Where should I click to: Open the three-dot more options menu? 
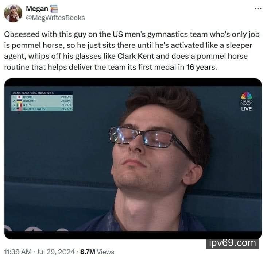click(258, 8)
